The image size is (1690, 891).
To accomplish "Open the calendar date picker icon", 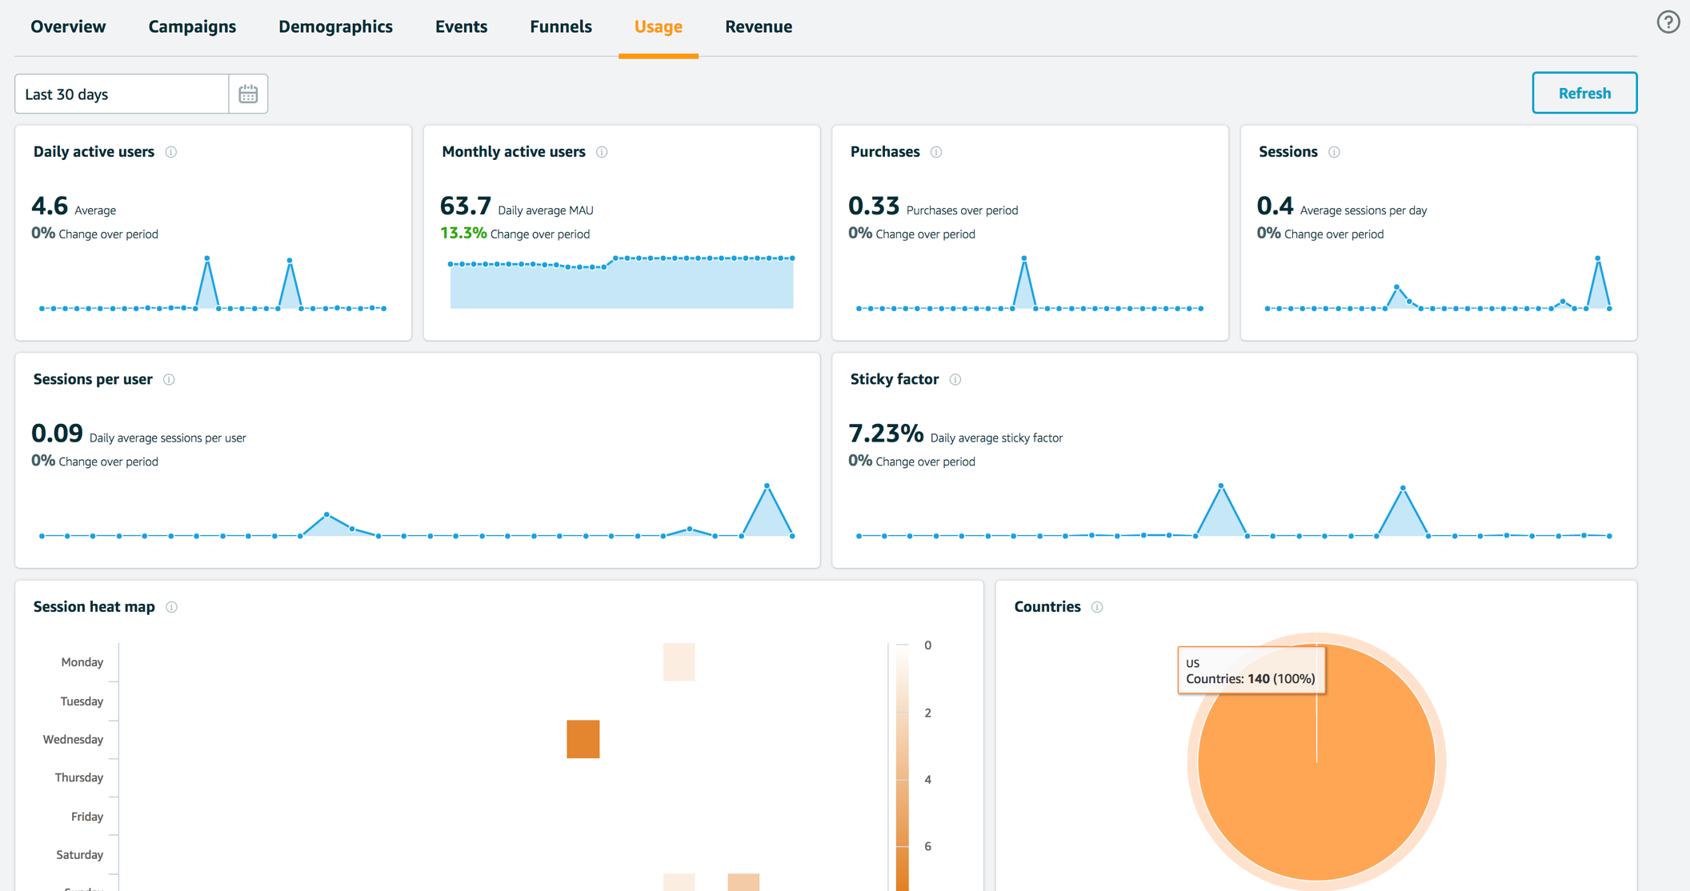I will [248, 94].
